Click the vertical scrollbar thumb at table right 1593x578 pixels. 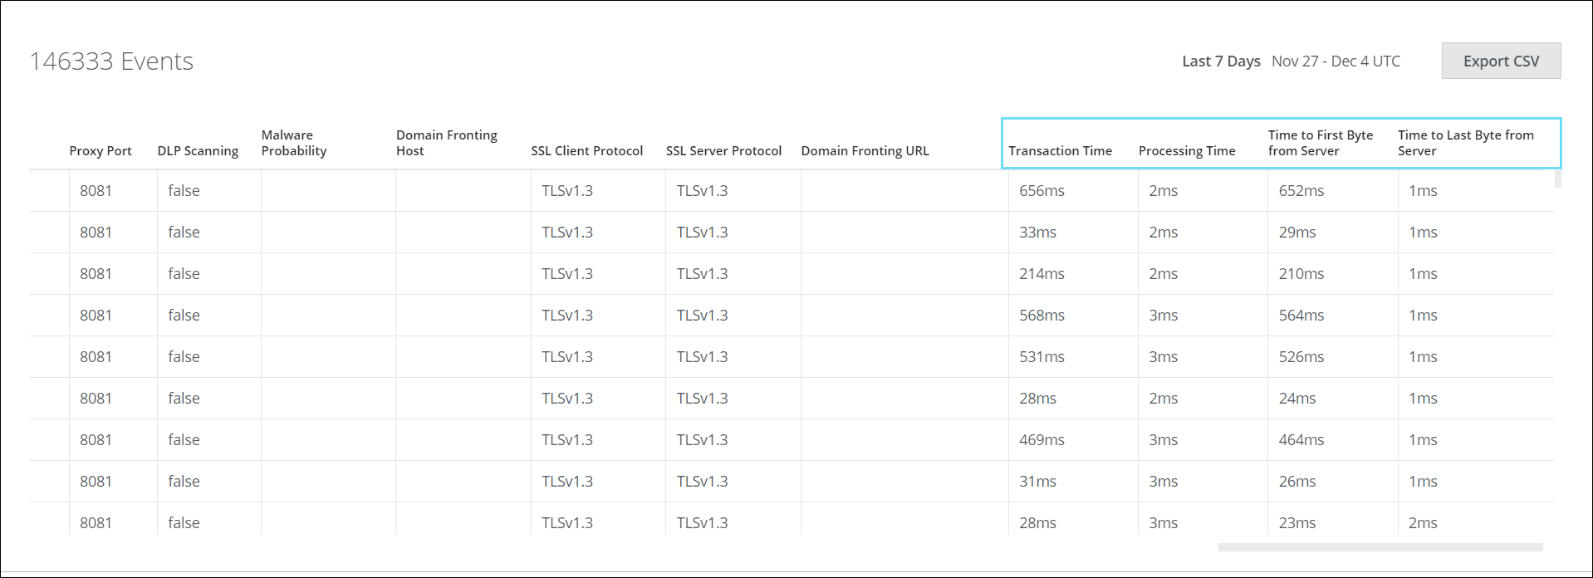point(1558,179)
